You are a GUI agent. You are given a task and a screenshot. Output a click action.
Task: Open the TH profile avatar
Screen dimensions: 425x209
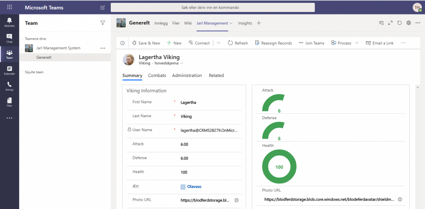coord(417,7)
